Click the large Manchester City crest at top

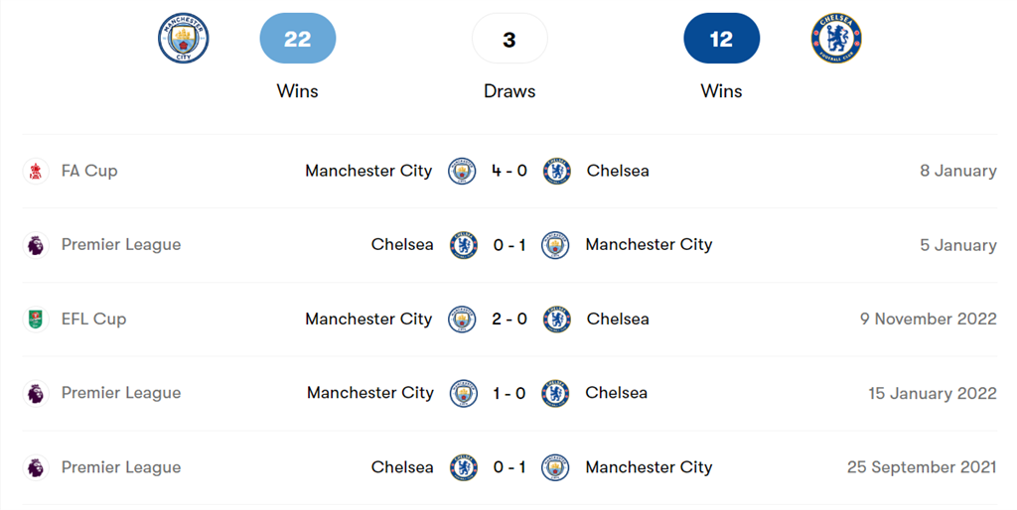pos(184,40)
